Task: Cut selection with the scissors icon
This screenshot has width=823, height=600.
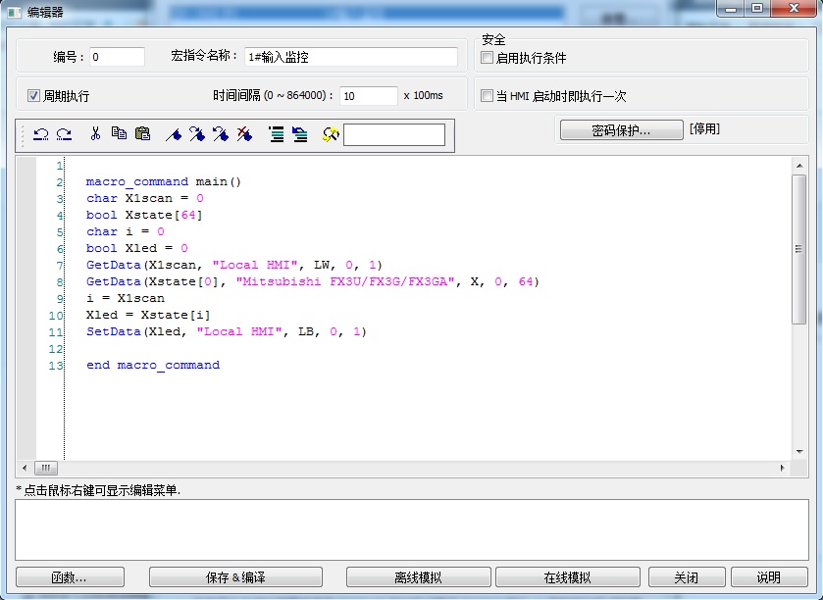Action: (96, 134)
